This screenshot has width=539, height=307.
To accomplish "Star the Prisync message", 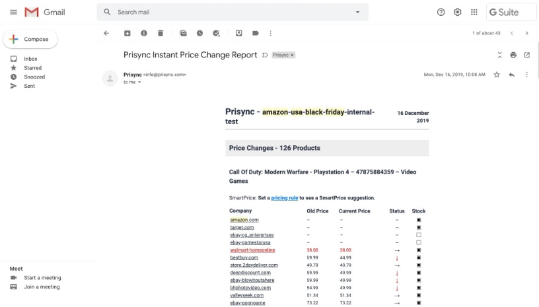I will pyautogui.click(x=497, y=75).
